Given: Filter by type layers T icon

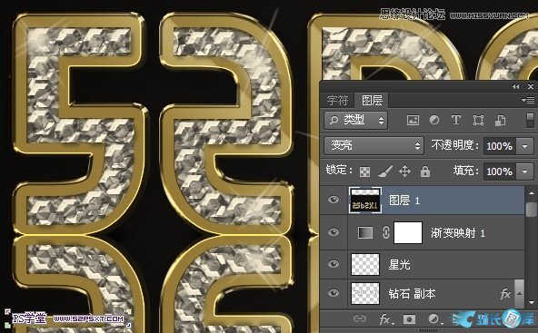Looking at the screenshot, I should click(456, 120).
